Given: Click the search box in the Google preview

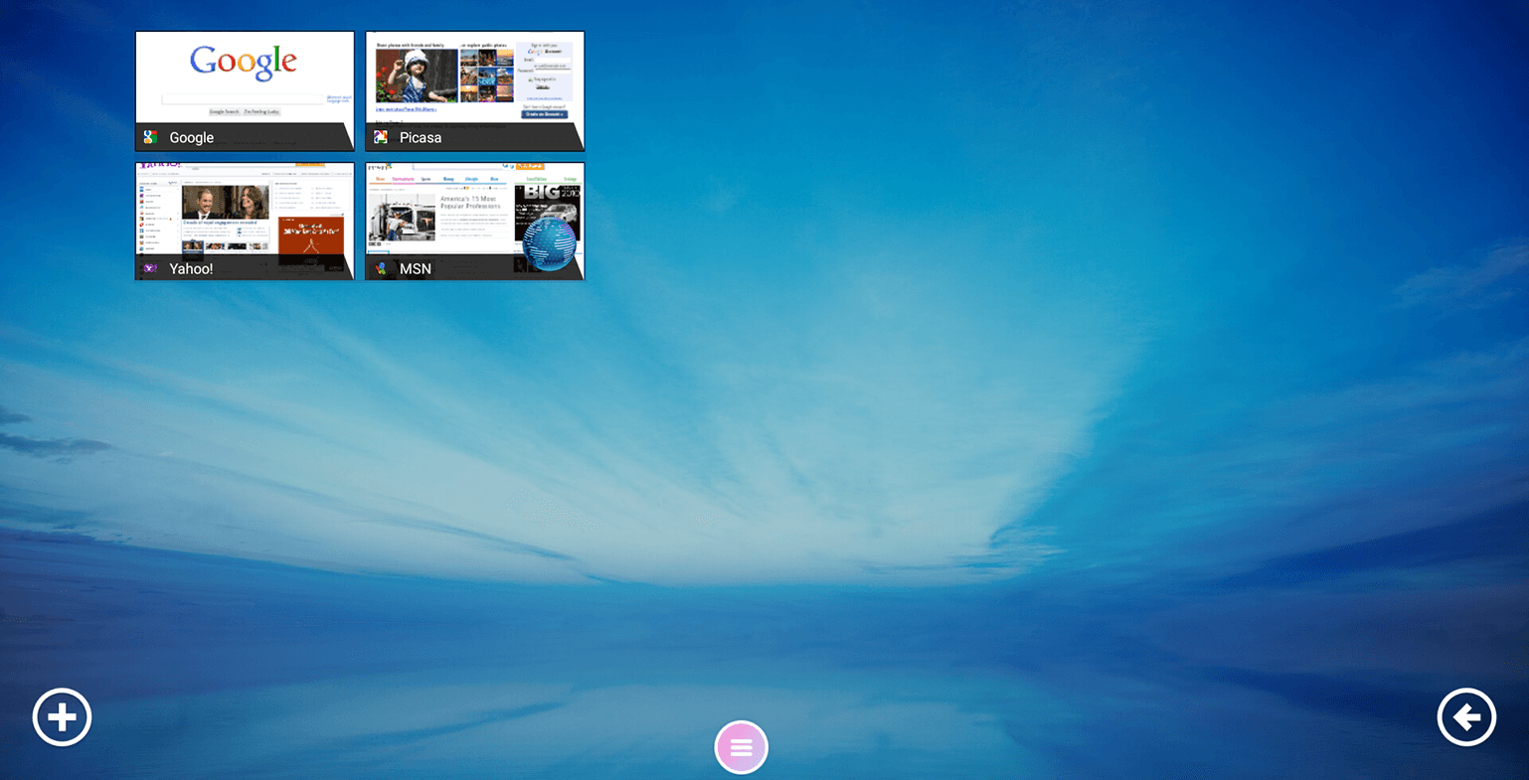Looking at the screenshot, I should (243, 99).
